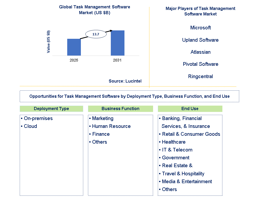Select the Government bullet item

pos(174,158)
